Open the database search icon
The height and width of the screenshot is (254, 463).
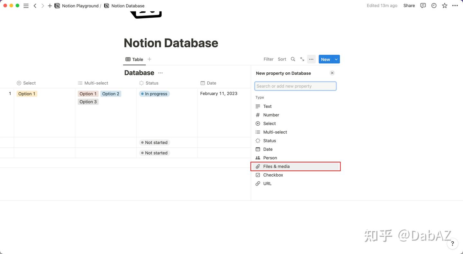293,59
